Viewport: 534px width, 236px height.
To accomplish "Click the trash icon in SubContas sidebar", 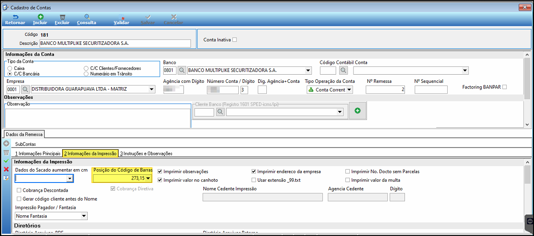I will pyautogui.click(x=6, y=152).
